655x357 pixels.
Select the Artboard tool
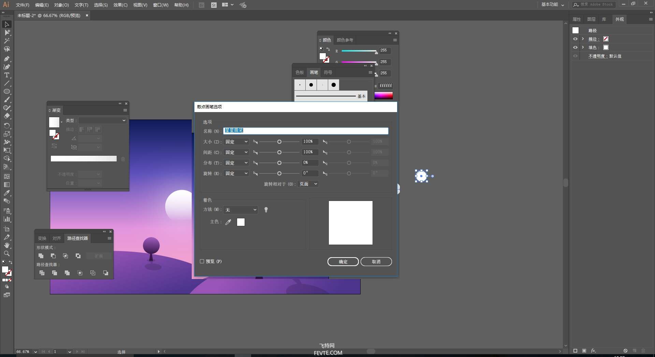coord(7,229)
